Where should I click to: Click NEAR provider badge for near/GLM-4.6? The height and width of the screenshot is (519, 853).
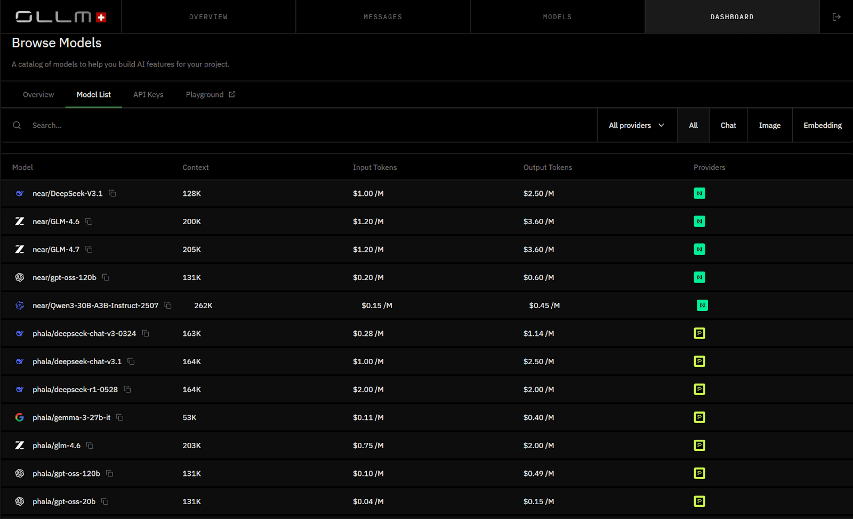pyautogui.click(x=699, y=221)
